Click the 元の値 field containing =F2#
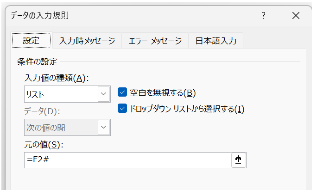The height and width of the screenshot is (190, 317). click(x=128, y=160)
